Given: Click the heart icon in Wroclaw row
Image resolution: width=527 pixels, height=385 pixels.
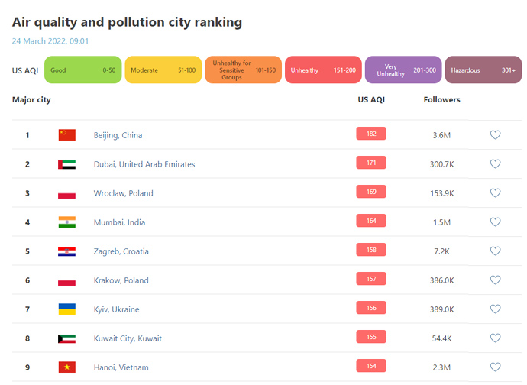Looking at the screenshot, I should (495, 193).
